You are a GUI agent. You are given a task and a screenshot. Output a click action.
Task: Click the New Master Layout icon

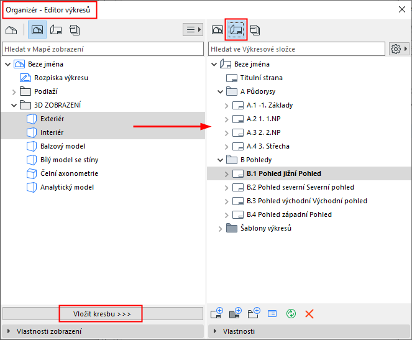[x=236, y=313]
